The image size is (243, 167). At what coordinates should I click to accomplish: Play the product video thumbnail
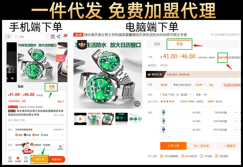point(80,119)
